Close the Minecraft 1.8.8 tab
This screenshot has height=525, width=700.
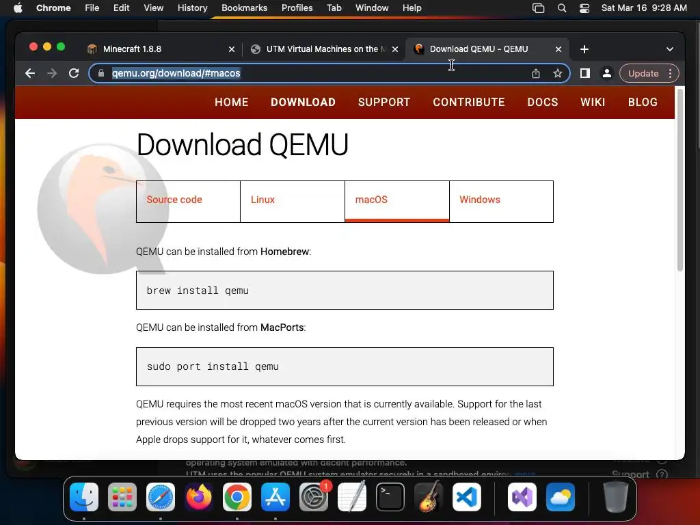tap(232, 49)
